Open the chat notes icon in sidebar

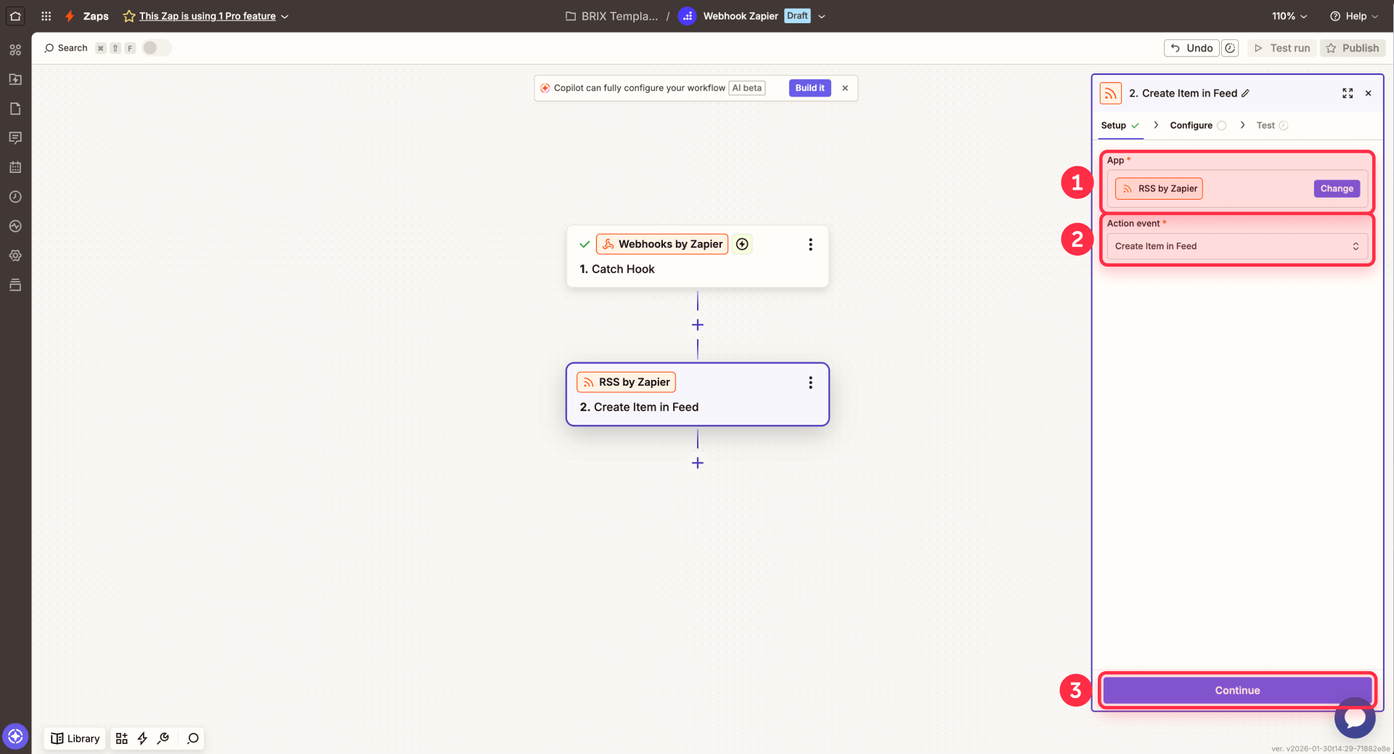(15, 137)
